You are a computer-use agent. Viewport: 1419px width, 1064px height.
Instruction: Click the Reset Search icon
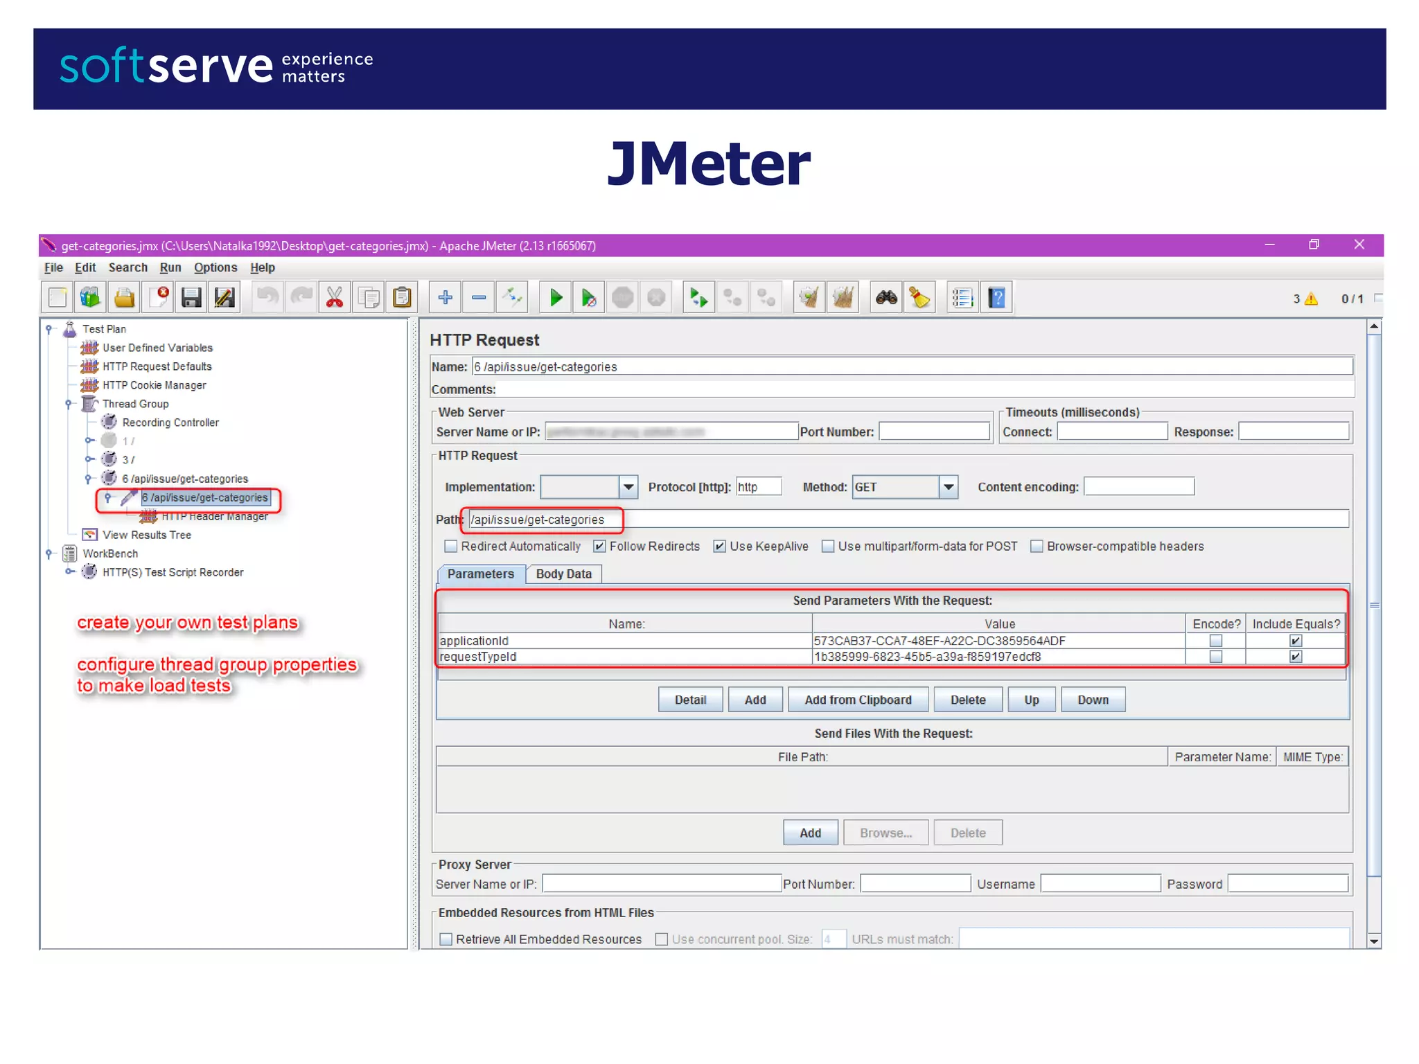point(920,298)
